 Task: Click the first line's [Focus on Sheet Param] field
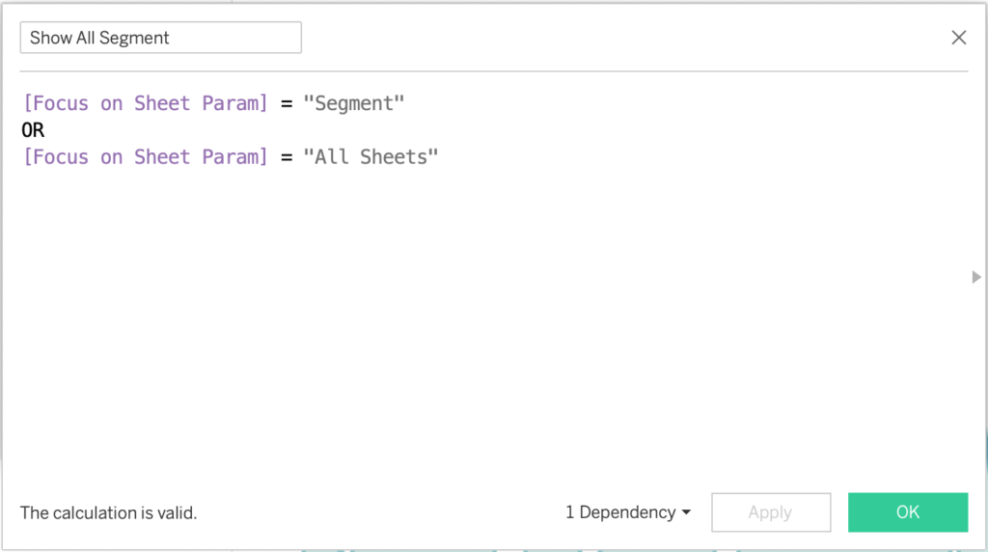pyautogui.click(x=145, y=103)
